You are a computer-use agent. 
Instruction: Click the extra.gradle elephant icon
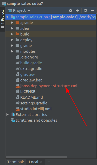17,69
